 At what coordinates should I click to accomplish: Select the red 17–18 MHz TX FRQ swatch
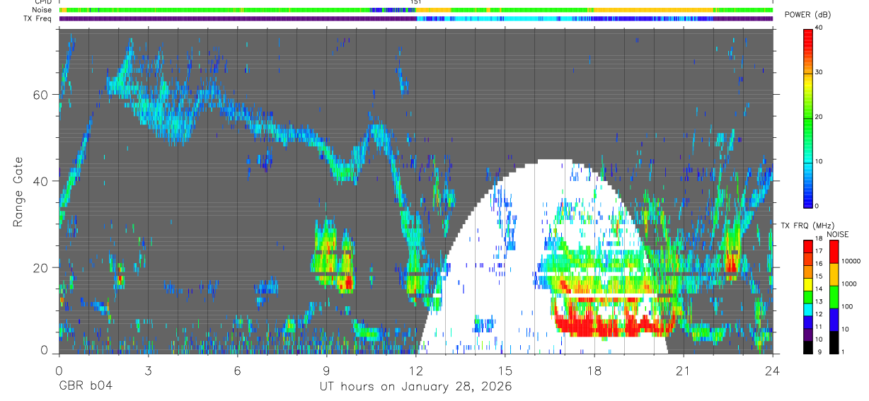[808, 245]
